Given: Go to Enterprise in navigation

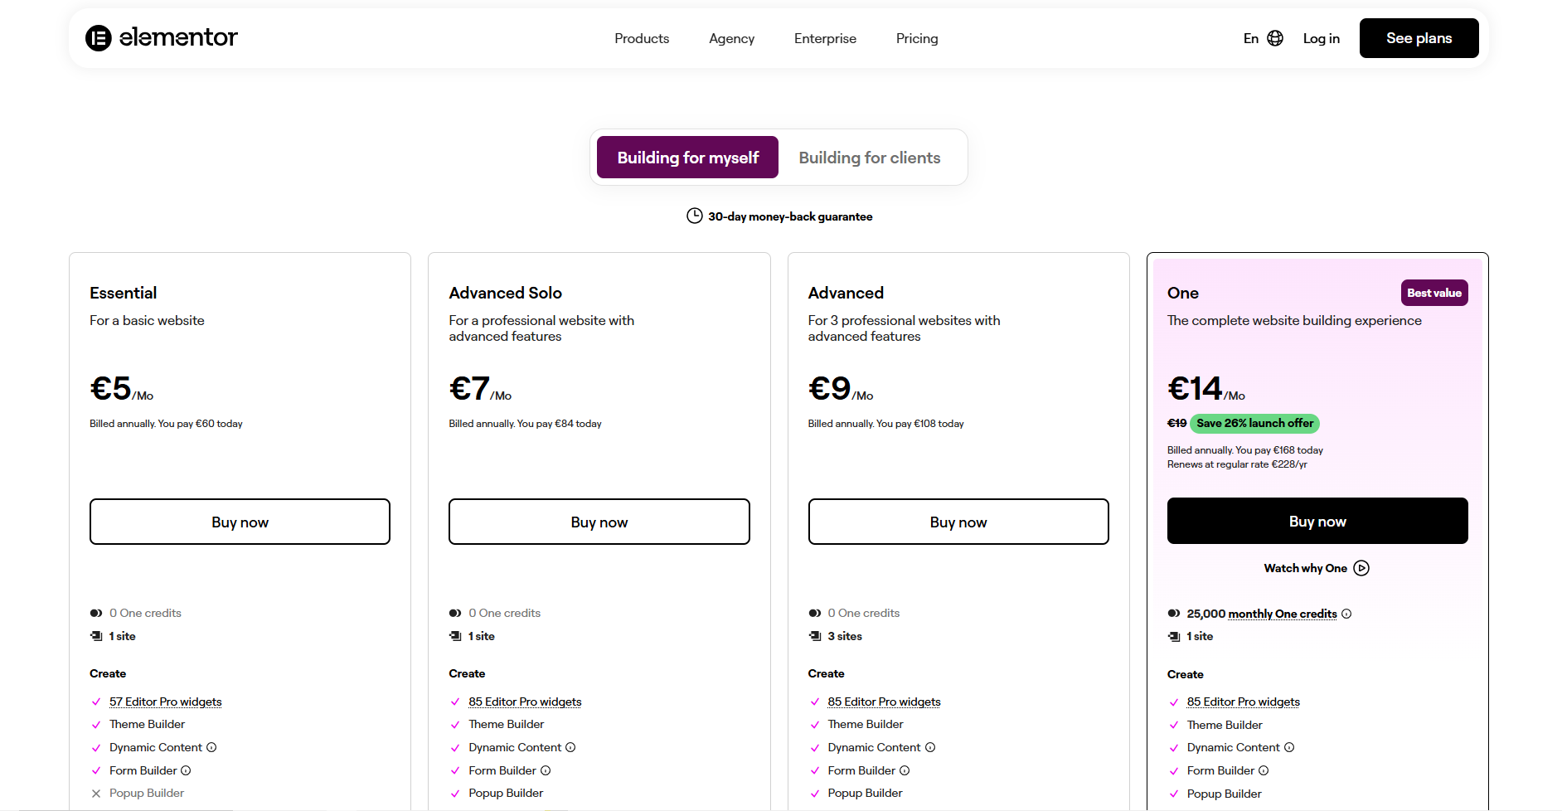Looking at the screenshot, I should [825, 38].
